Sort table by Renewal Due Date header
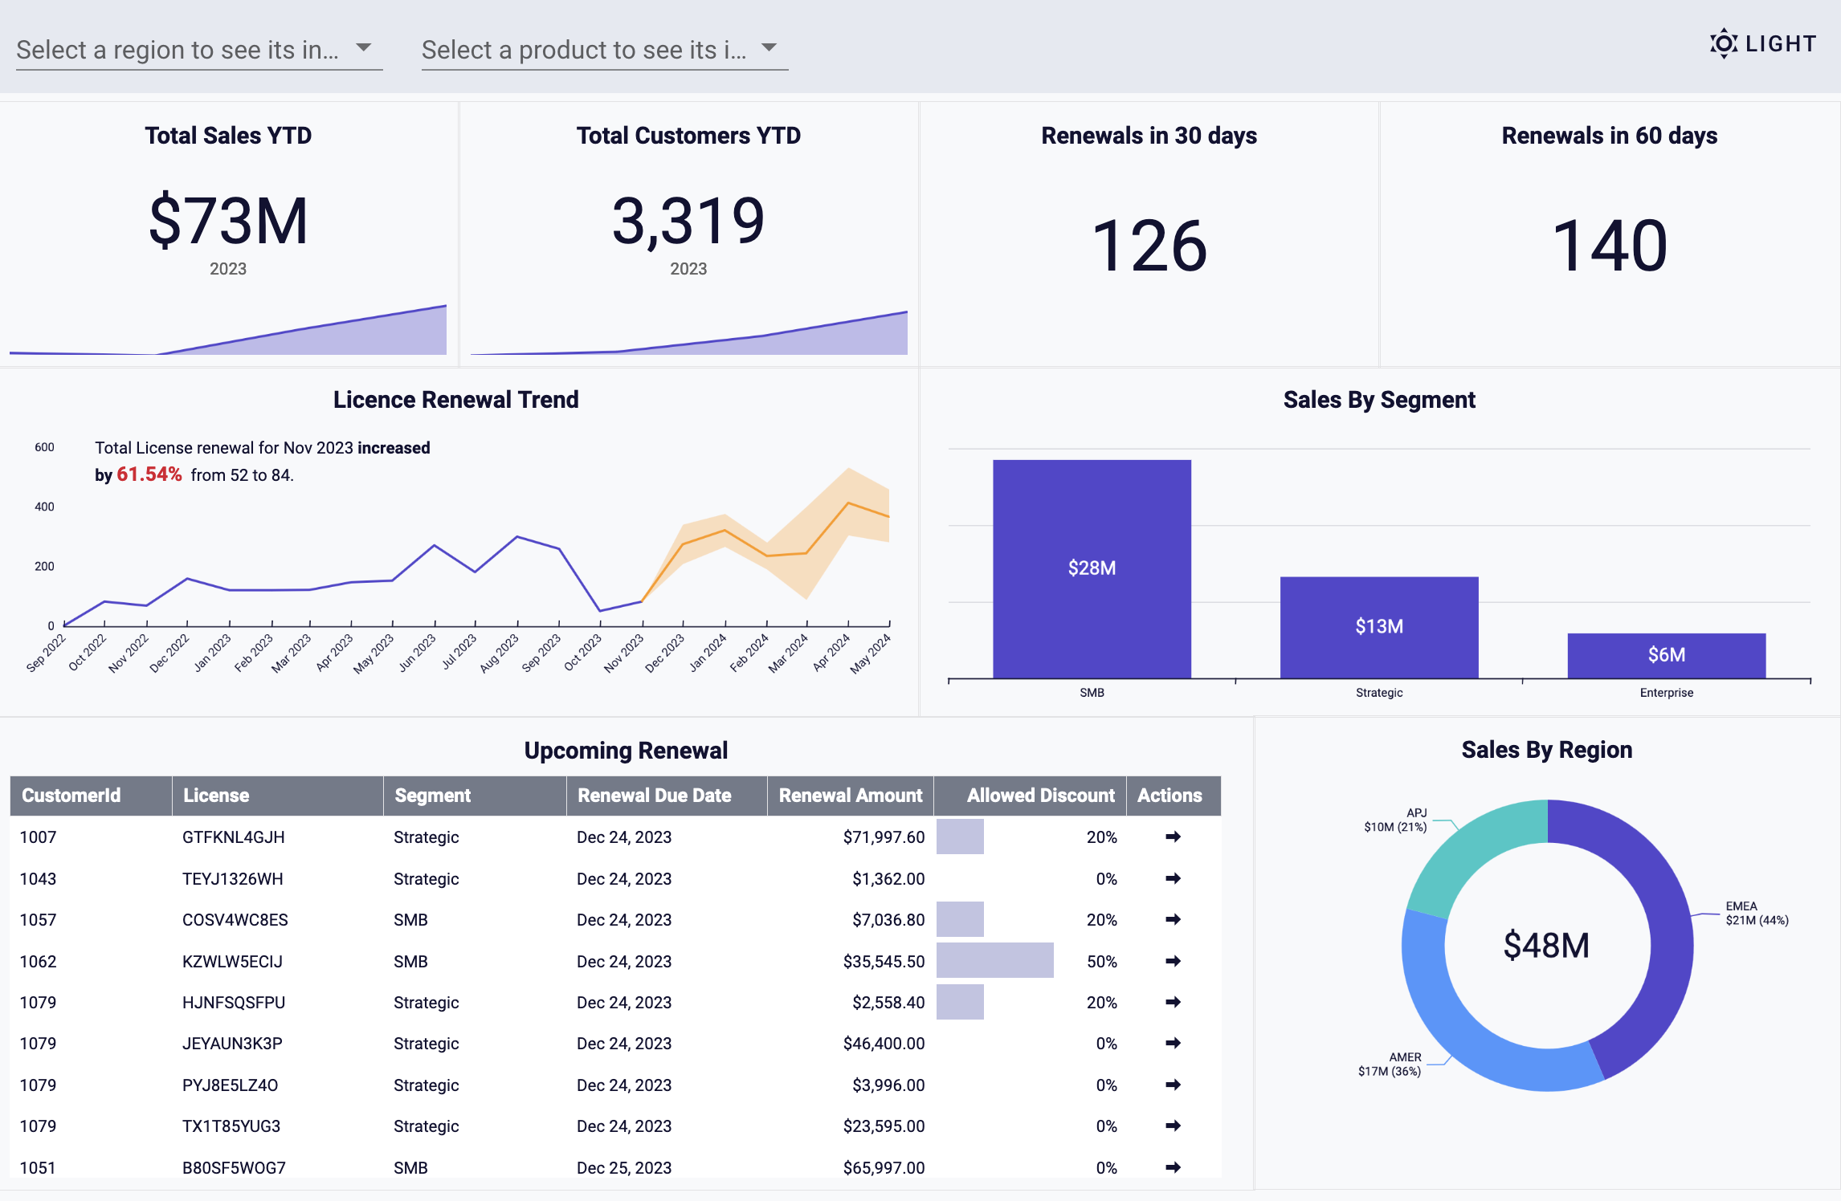 point(655,796)
